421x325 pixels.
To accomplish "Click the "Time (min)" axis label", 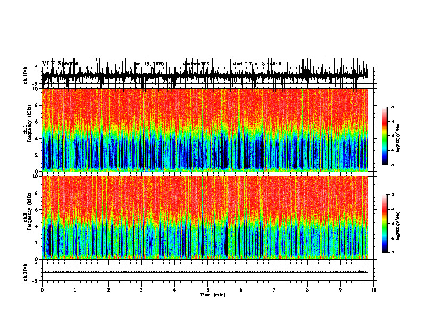I will click(213, 295).
